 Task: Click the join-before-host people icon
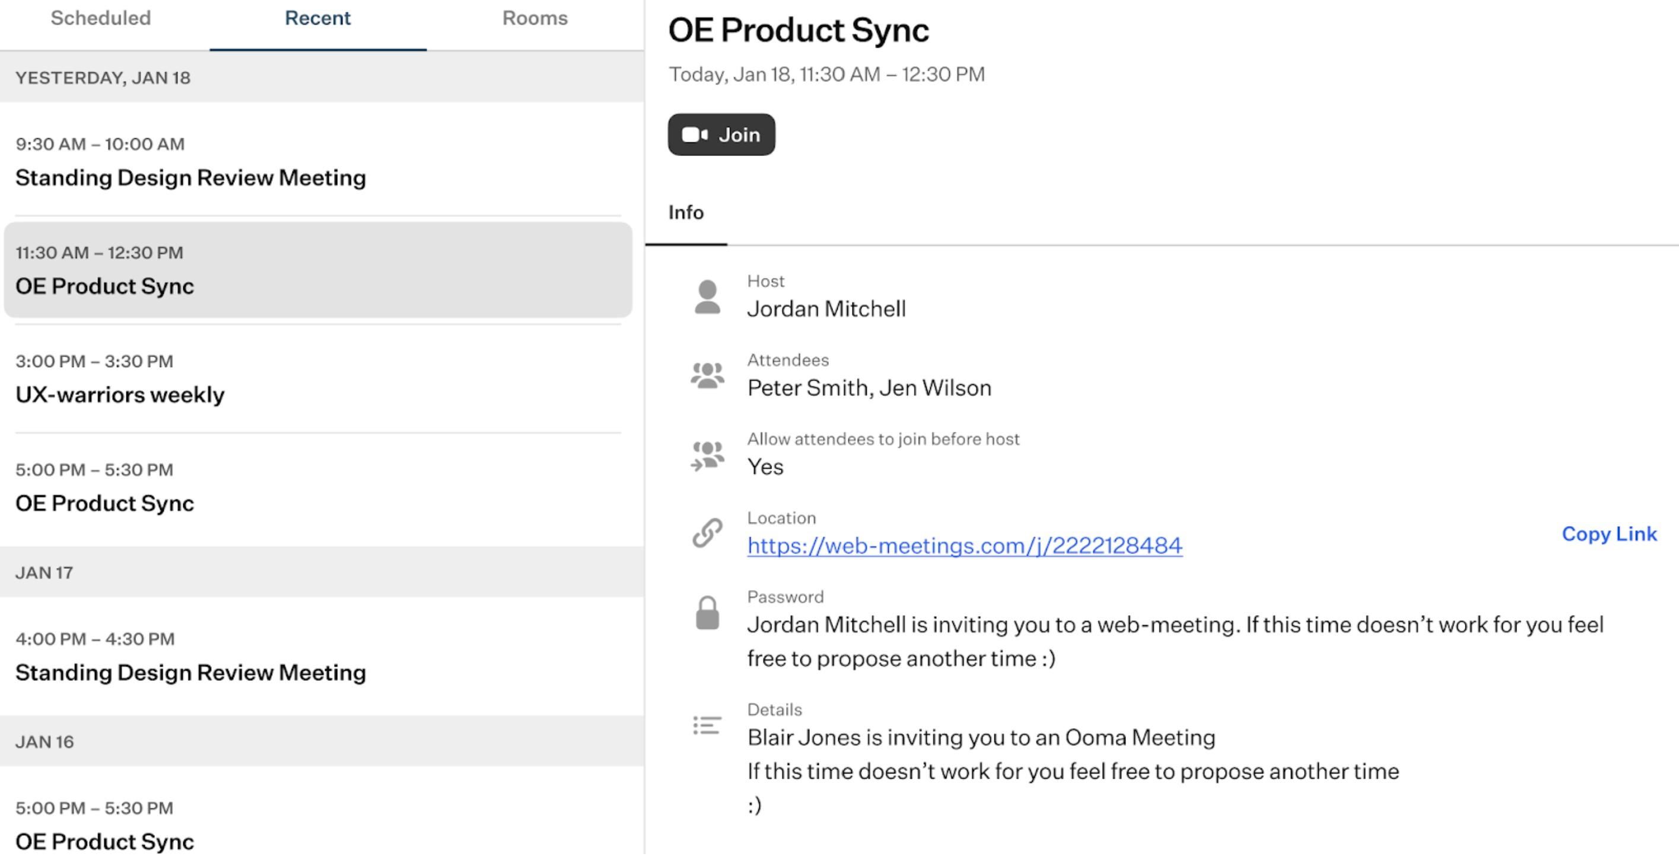click(707, 456)
